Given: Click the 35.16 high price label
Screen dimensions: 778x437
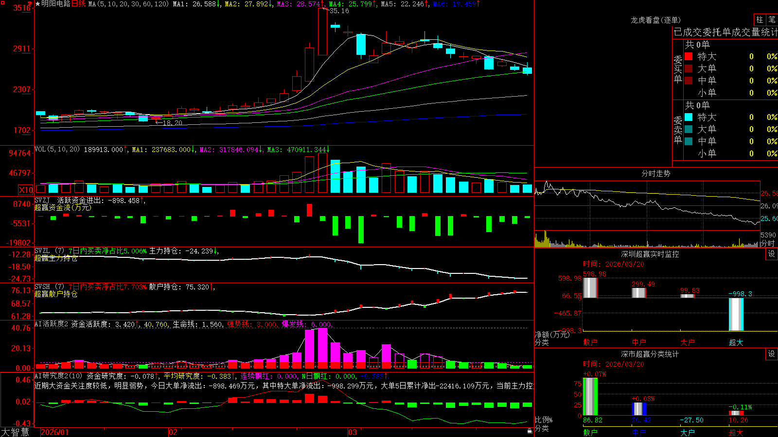Looking at the screenshot, I should [x=339, y=11].
